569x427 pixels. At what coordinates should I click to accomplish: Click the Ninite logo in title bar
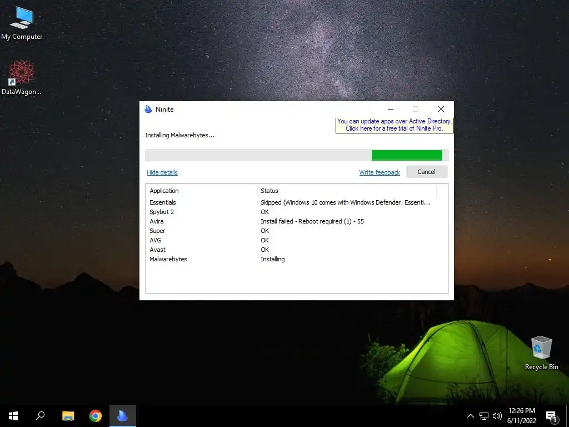(148, 110)
